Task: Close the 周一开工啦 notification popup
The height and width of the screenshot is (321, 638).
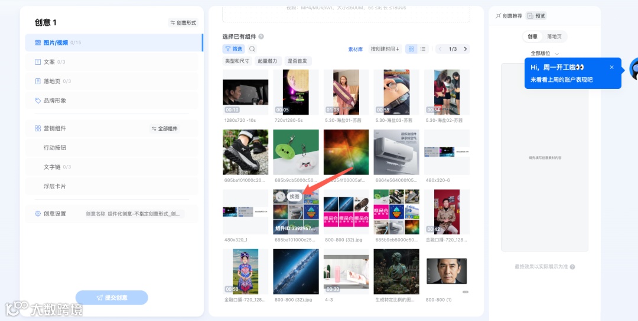Action: click(611, 67)
